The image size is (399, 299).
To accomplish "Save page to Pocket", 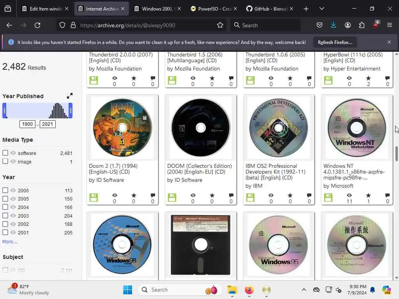I will coord(320,25).
